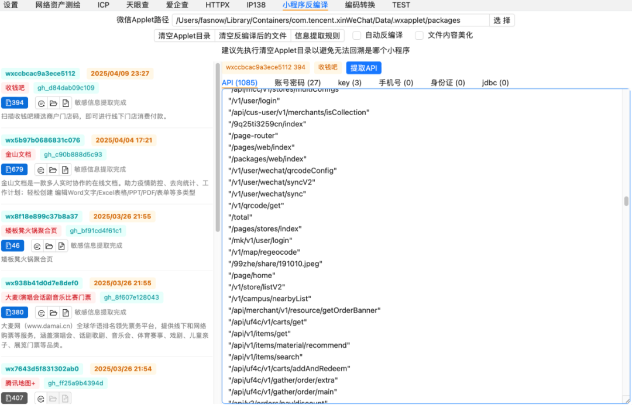Open folder icon for 大麦演唱会 applet

coord(54,313)
